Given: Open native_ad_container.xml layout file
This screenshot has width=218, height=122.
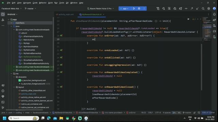Looking at the screenshot, I should 32,104.
